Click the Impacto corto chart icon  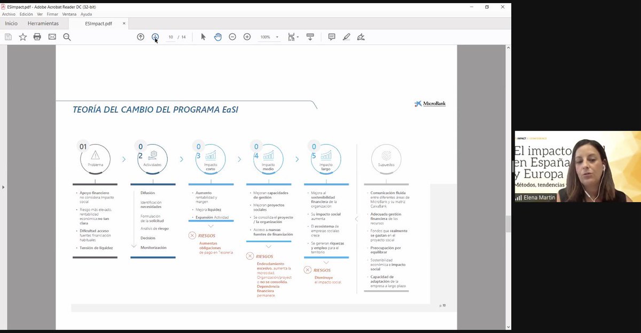[x=210, y=158]
